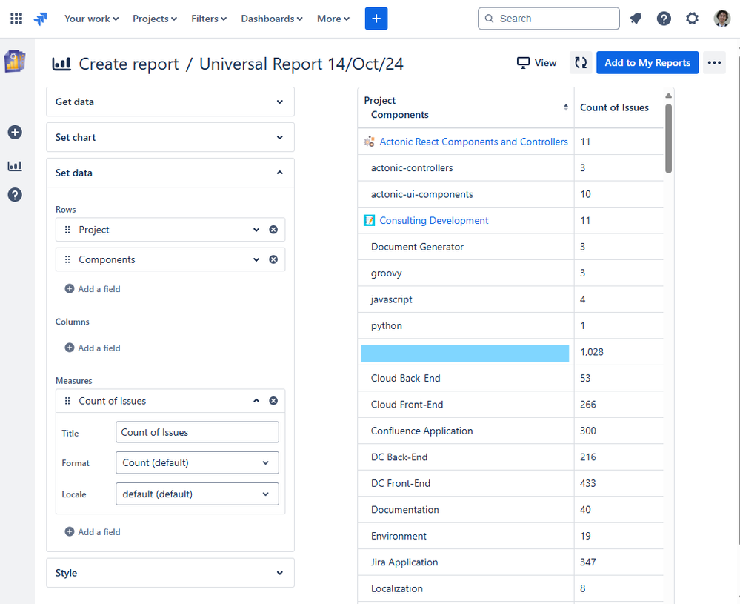The width and height of the screenshot is (740, 604).
Task: Open the Your work menu
Action: [92, 19]
